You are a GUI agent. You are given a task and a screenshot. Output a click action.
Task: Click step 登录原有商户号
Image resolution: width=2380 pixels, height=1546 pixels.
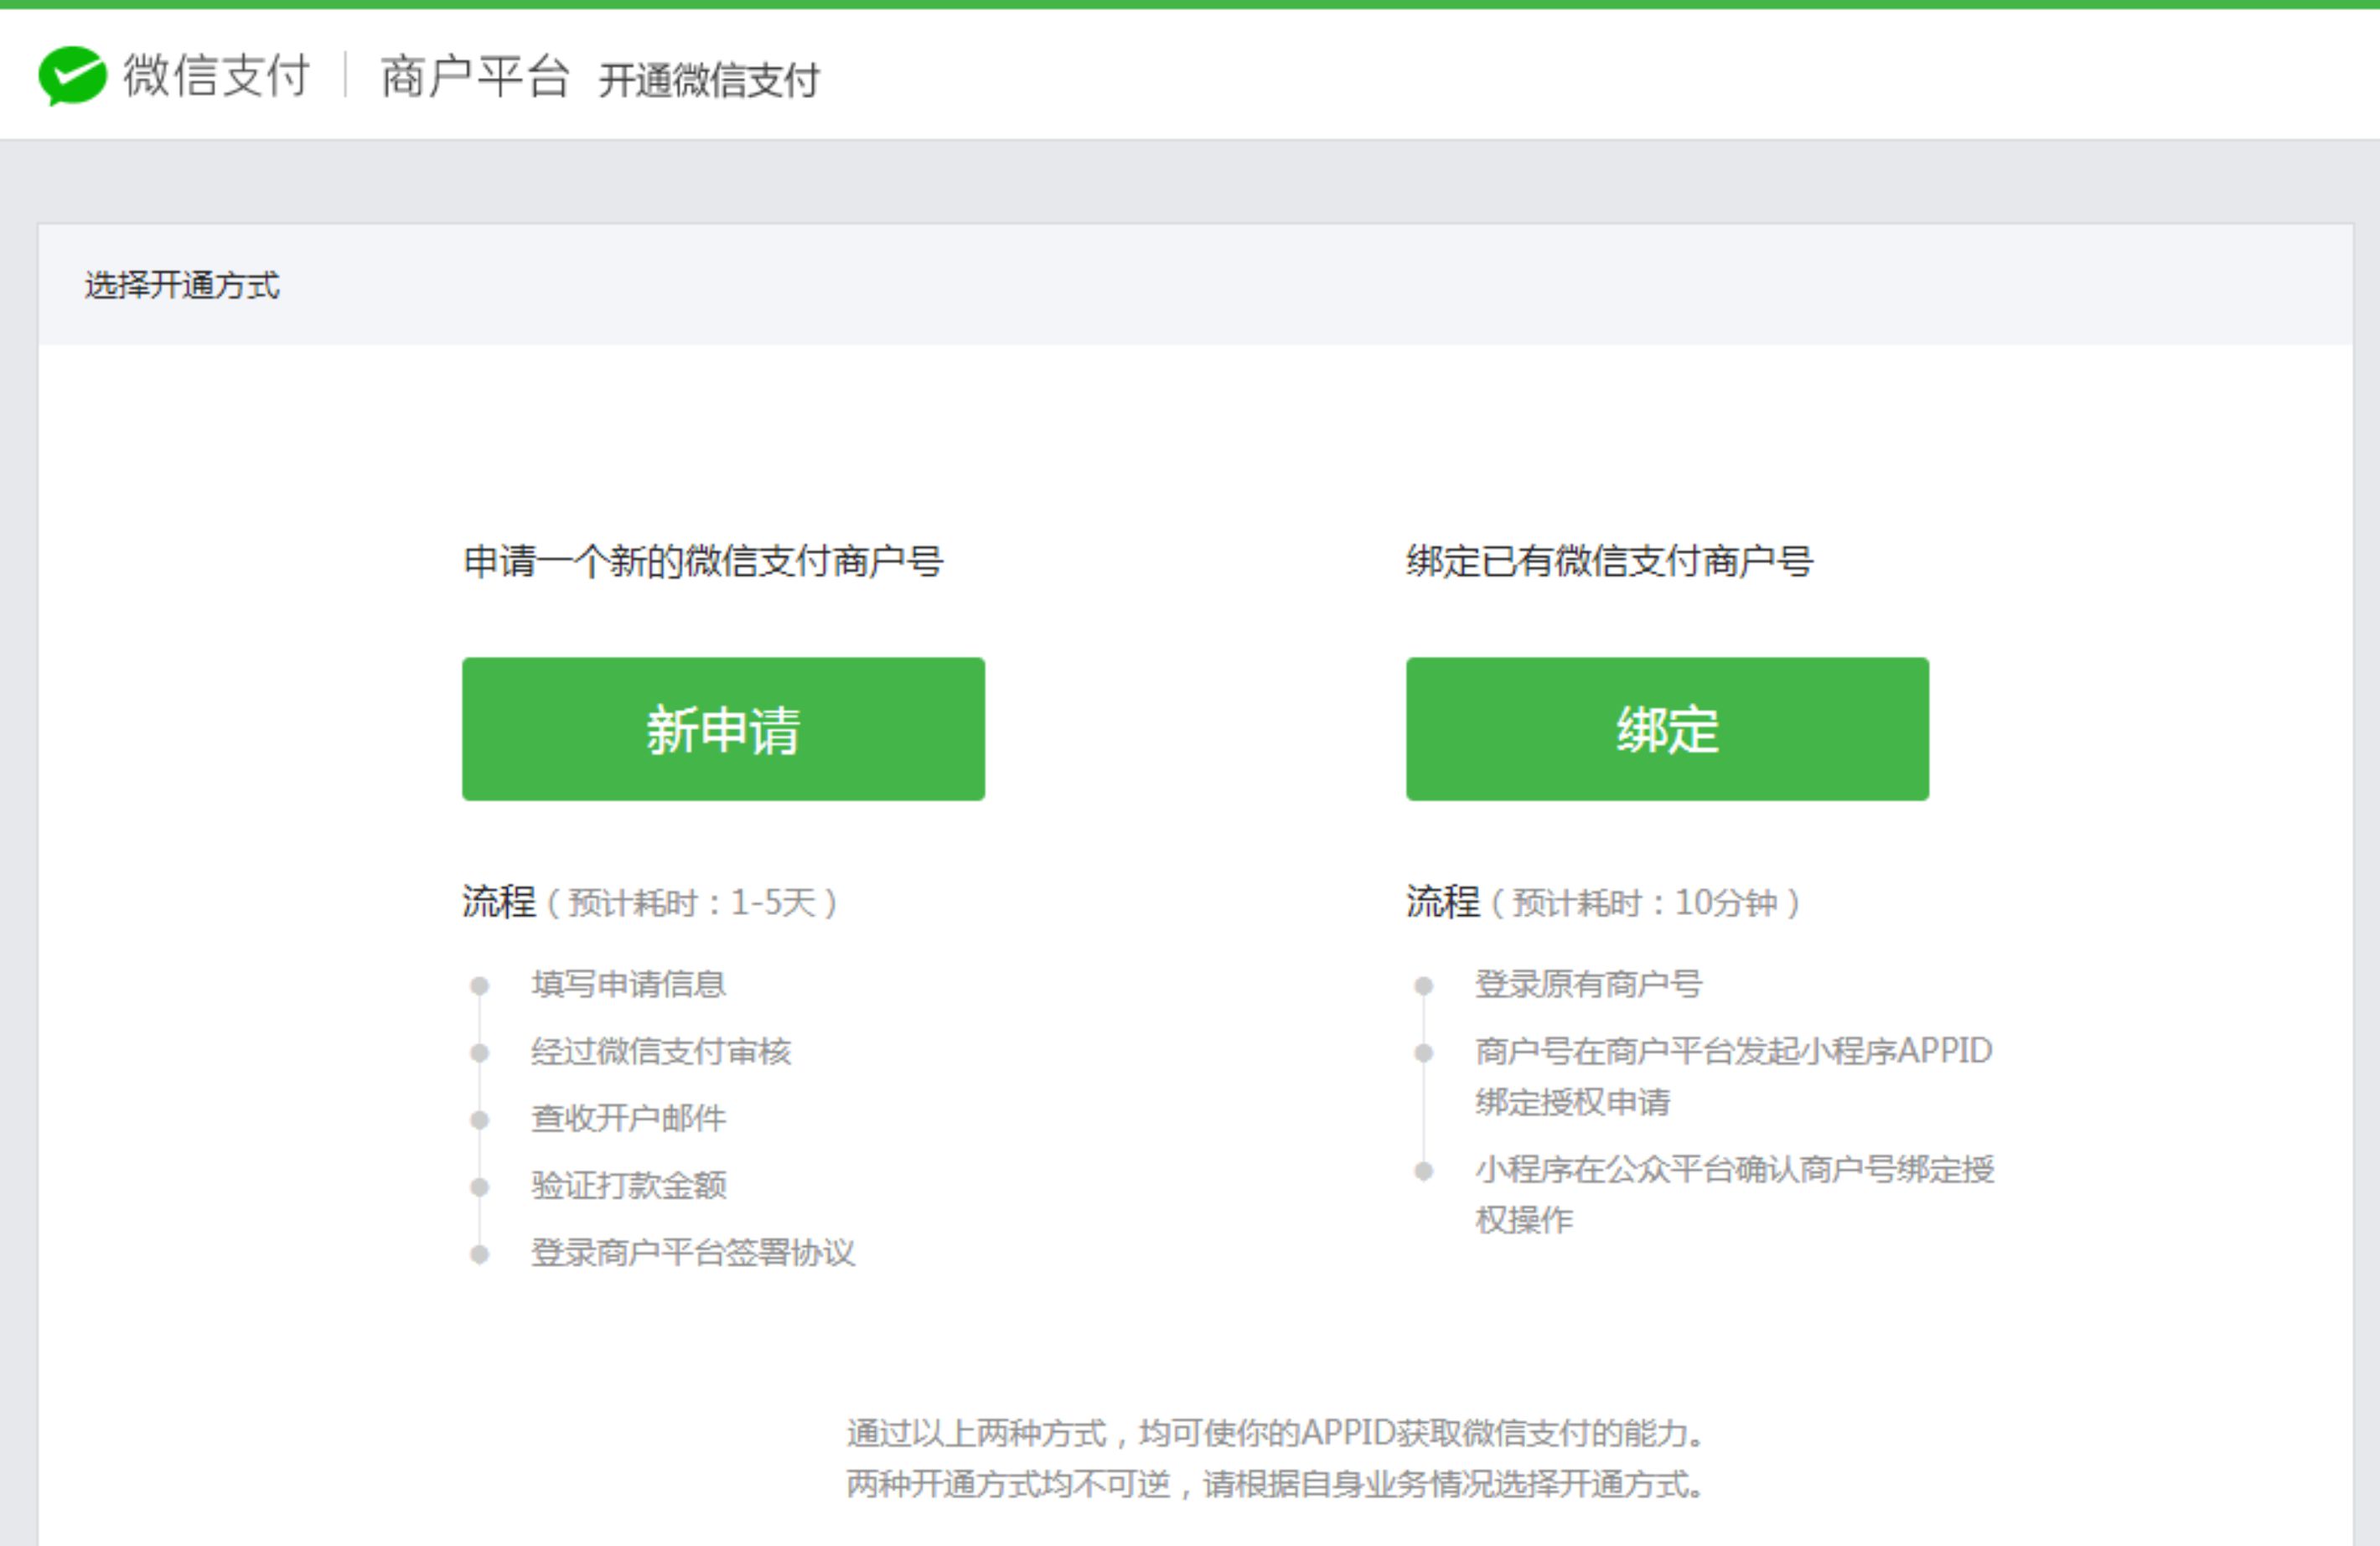1588,984
